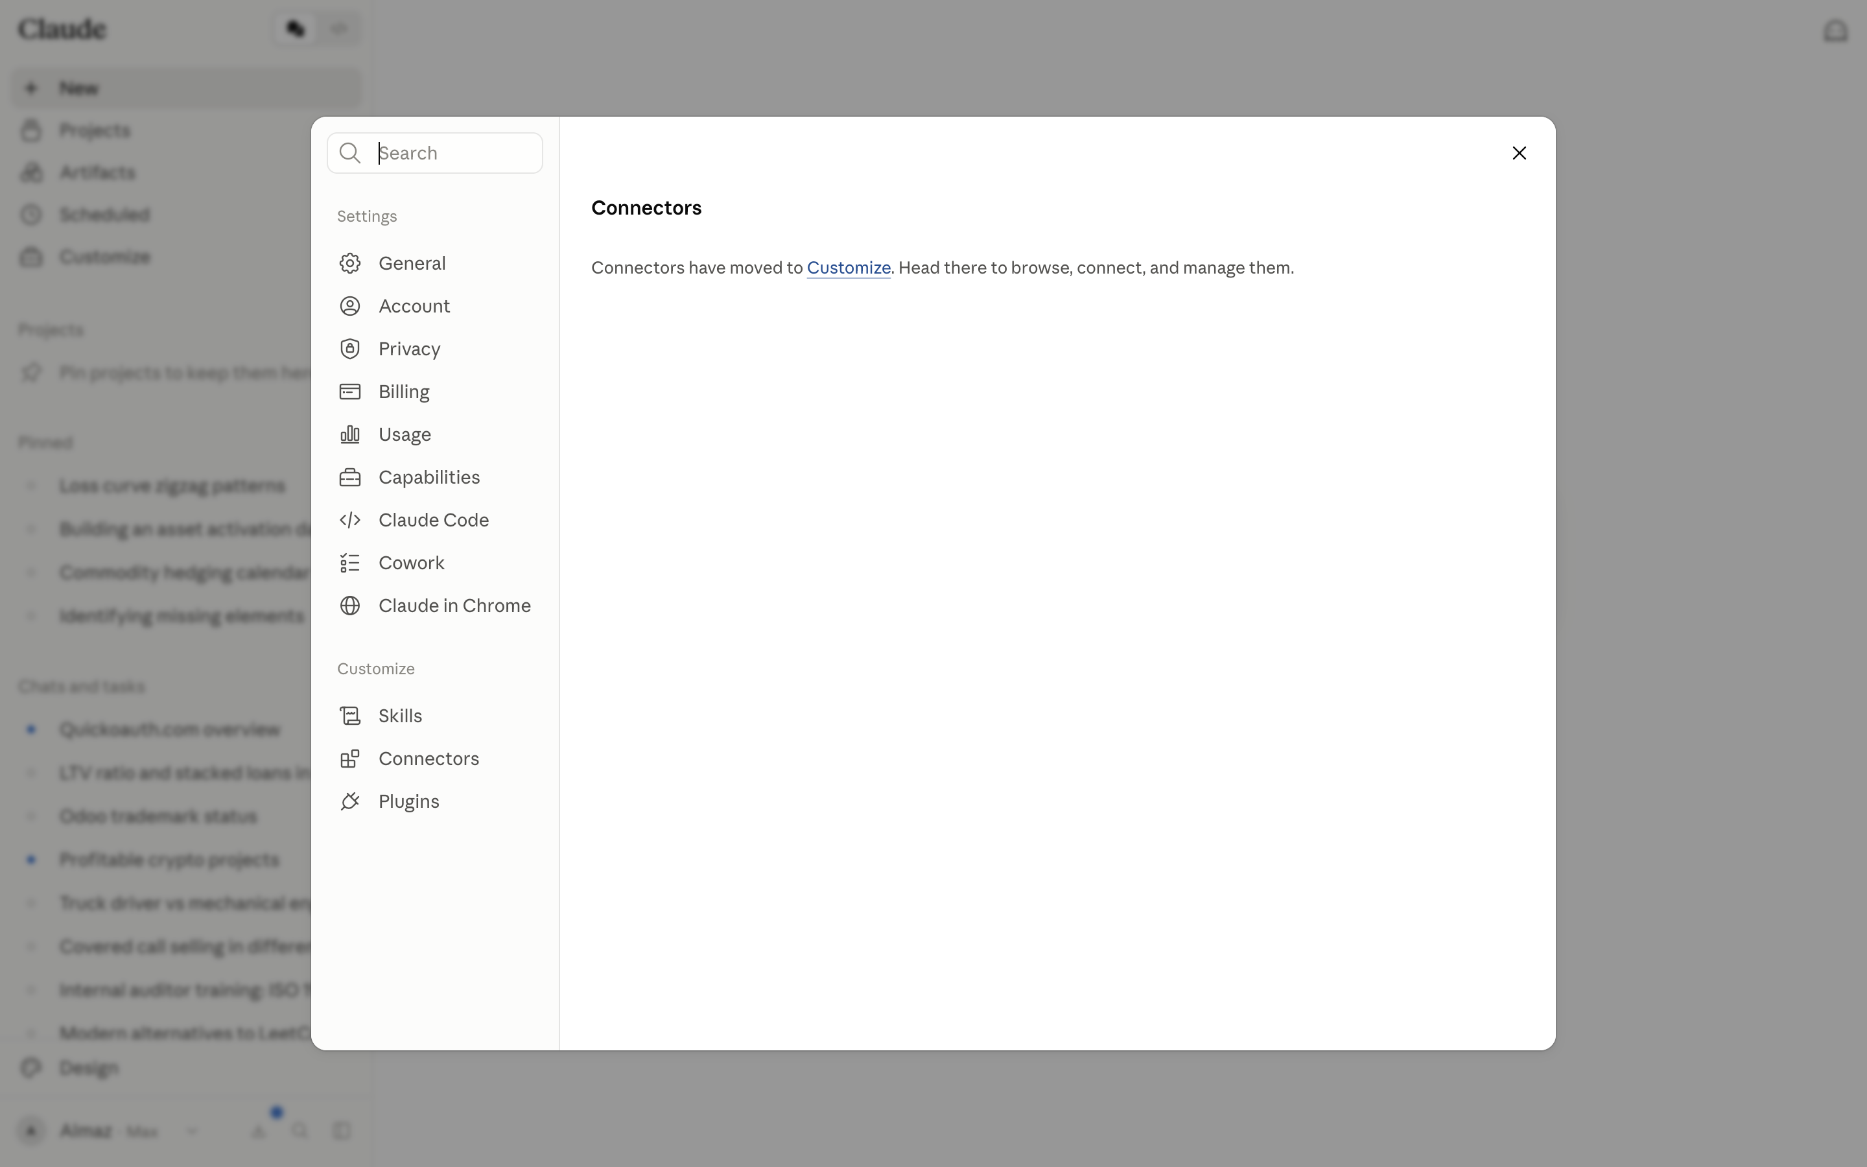Open the Quickoauth.com overview chat

click(170, 729)
